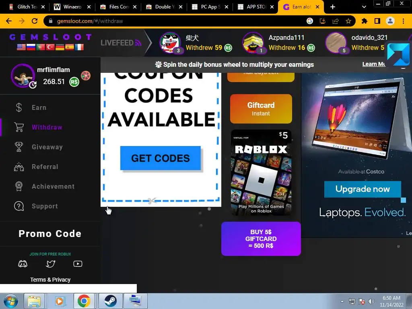The width and height of the screenshot is (412, 309).
Task: Open the YouTube link icon
Action: (x=78, y=264)
